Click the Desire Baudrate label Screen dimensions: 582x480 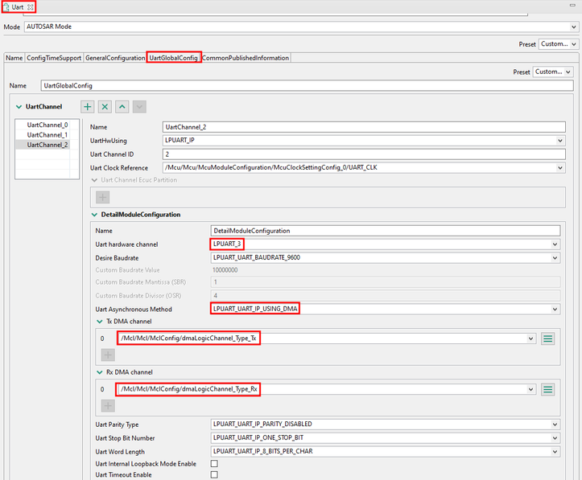coord(117,258)
